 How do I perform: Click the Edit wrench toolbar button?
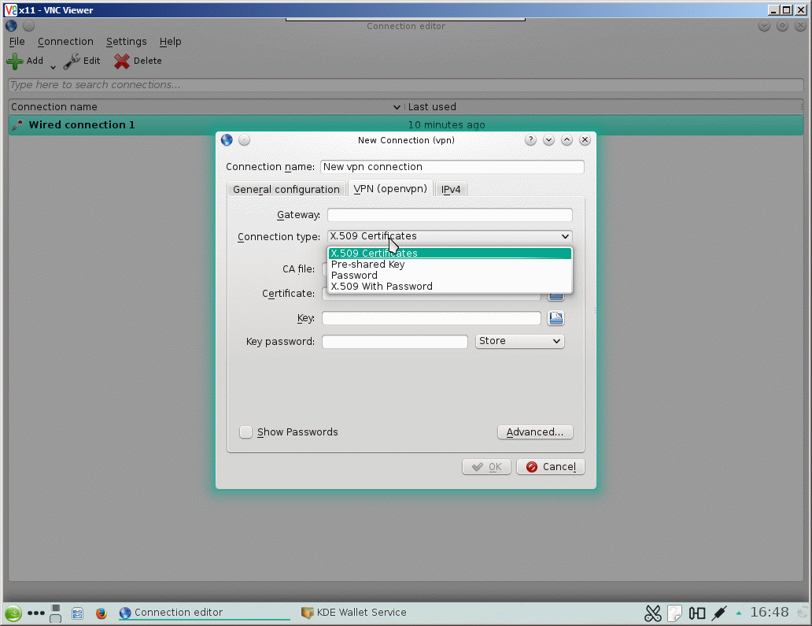tap(82, 61)
